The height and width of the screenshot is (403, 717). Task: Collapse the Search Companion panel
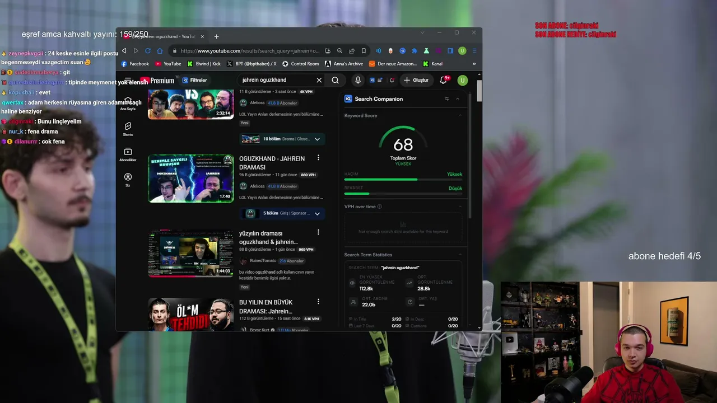[458, 99]
